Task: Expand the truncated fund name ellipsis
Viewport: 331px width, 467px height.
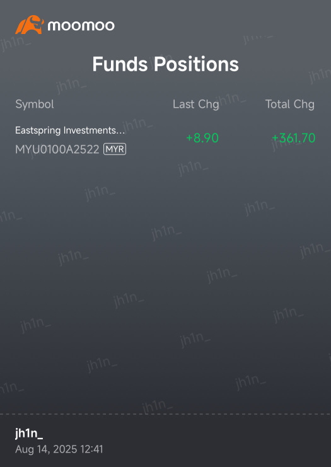Action: [x=122, y=132]
